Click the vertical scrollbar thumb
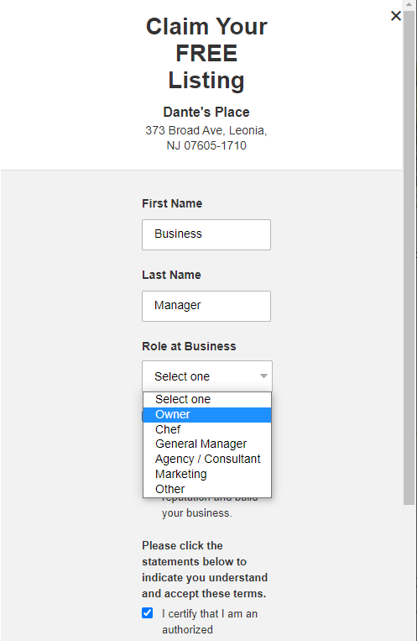The height and width of the screenshot is (641, 417). tap(409, 258)
